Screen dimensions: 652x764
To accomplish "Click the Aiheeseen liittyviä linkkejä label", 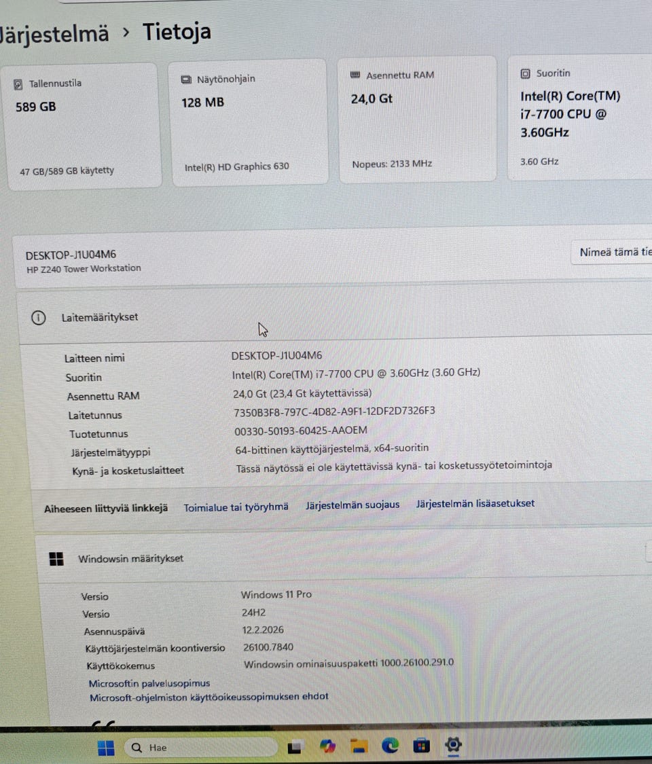I will 106,509.
